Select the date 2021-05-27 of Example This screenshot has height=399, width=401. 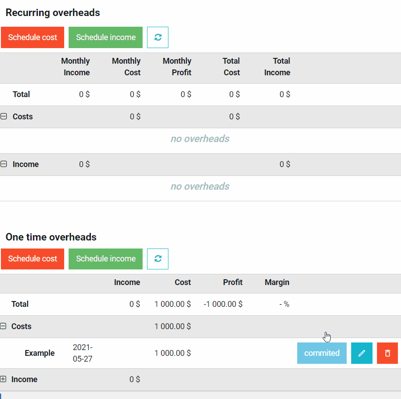(82, 353)
